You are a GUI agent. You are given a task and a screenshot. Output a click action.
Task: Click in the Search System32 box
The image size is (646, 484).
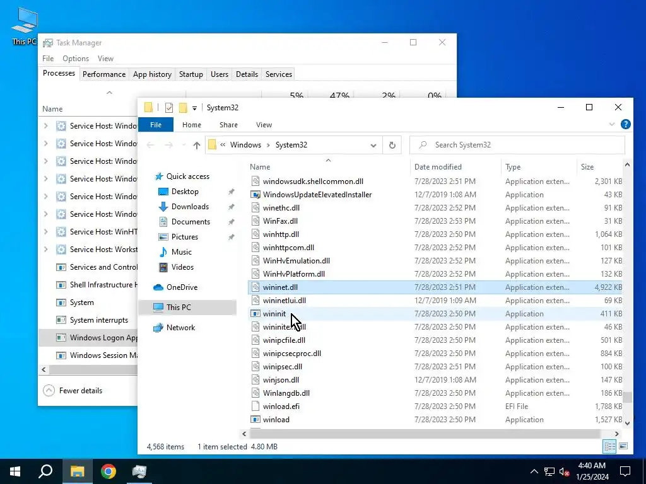tap(517, 145)
